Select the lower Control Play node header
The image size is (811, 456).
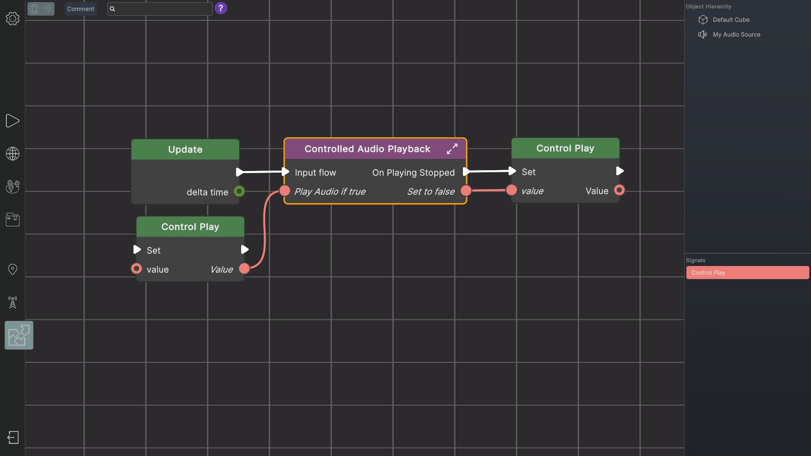click(x=190, y=227)
